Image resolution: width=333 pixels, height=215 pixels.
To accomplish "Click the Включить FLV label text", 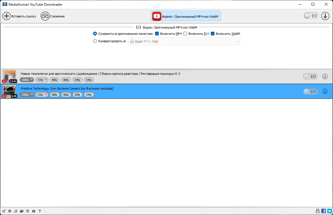I will click(x=198, y=33).
